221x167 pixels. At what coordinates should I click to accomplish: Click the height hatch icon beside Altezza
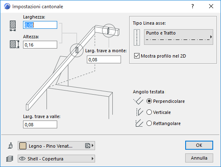(x=14, y=44)
